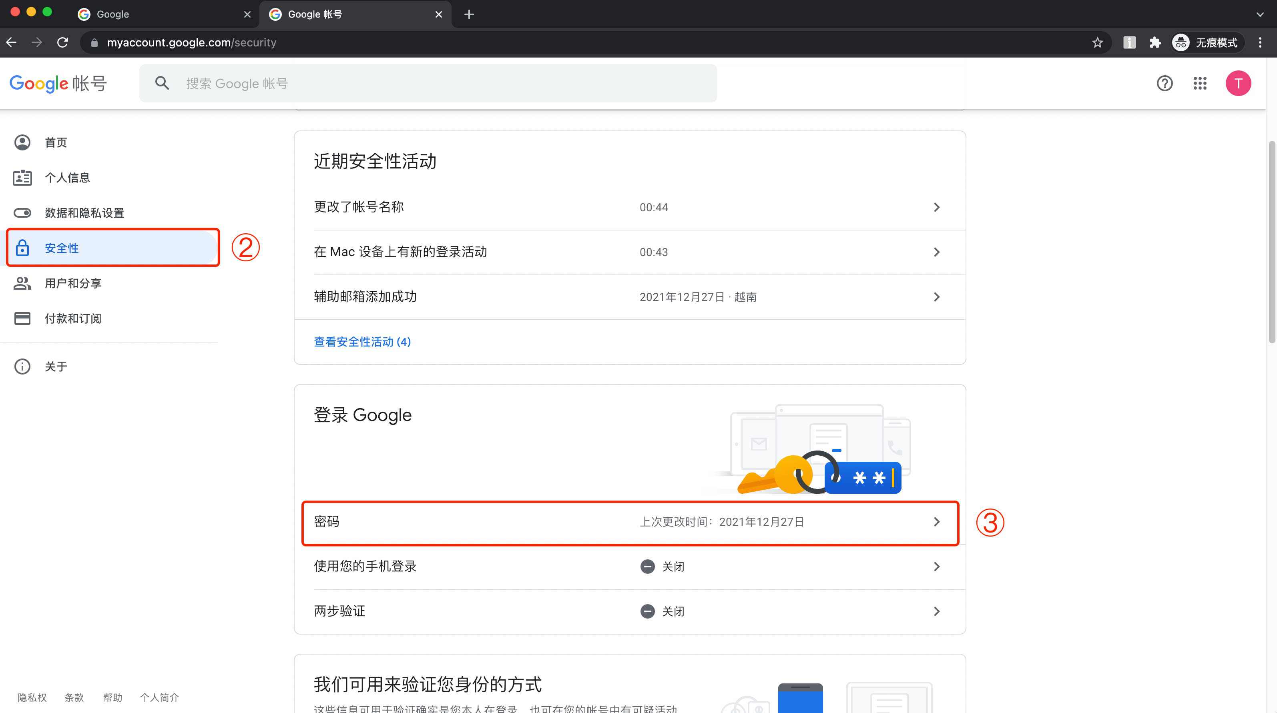Select the 个人信息 sidebar item
The width and height of the screenshot is (1277, 713).
pyautogui.click(x=67, y=177)
